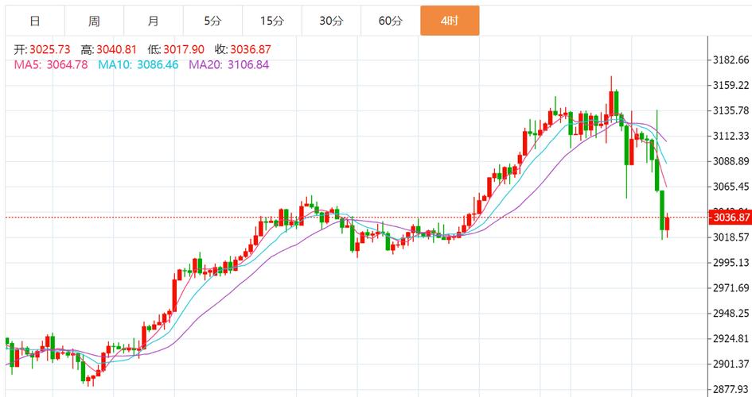Click the 3018.57 price axis label

coord(731,237)
